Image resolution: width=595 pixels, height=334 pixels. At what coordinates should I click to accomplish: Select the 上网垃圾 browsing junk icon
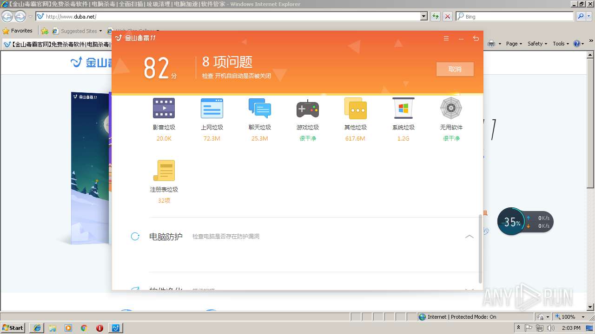(212, 108)
